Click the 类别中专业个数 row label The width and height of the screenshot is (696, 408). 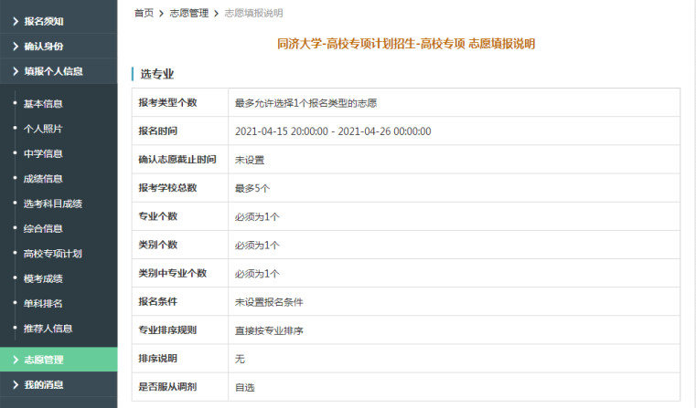point(173,273)
